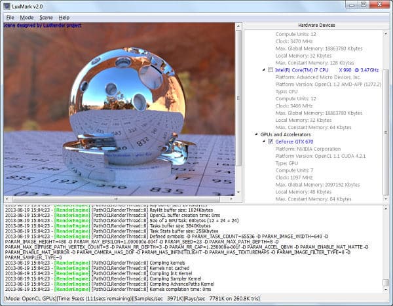
Task: Open the Scene menu
Action: tap(46, 18)
